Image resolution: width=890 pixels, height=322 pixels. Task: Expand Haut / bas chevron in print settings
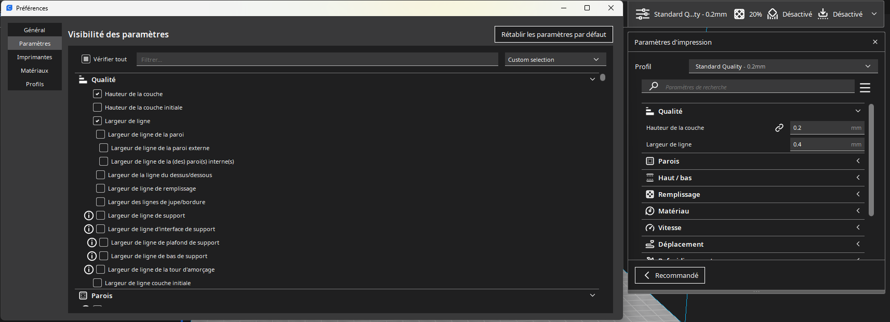pos(858,178)
